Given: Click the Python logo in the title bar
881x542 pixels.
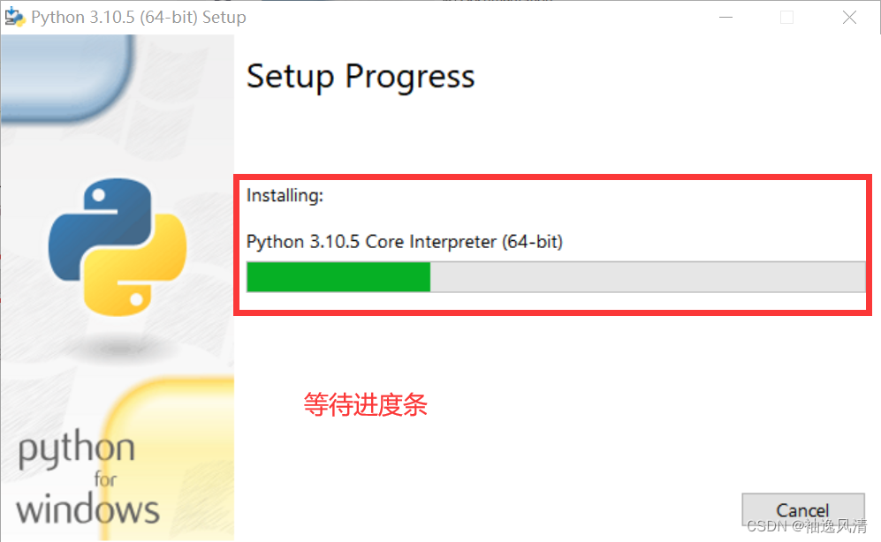Looking at the screenshot, I should [x=14, y=16].
